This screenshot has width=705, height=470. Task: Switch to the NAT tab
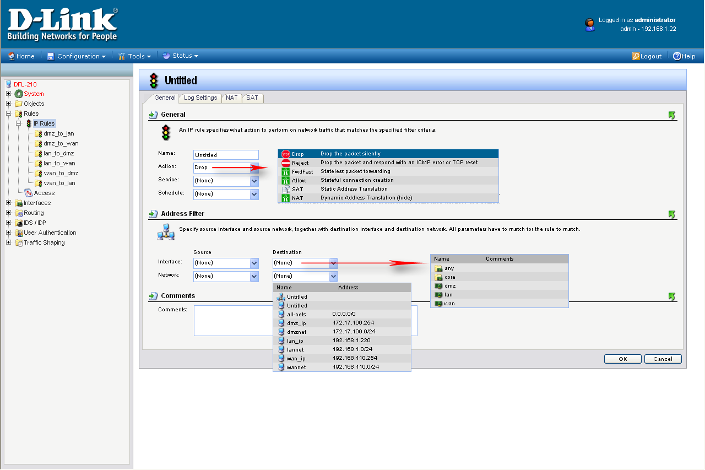(232, 98)
